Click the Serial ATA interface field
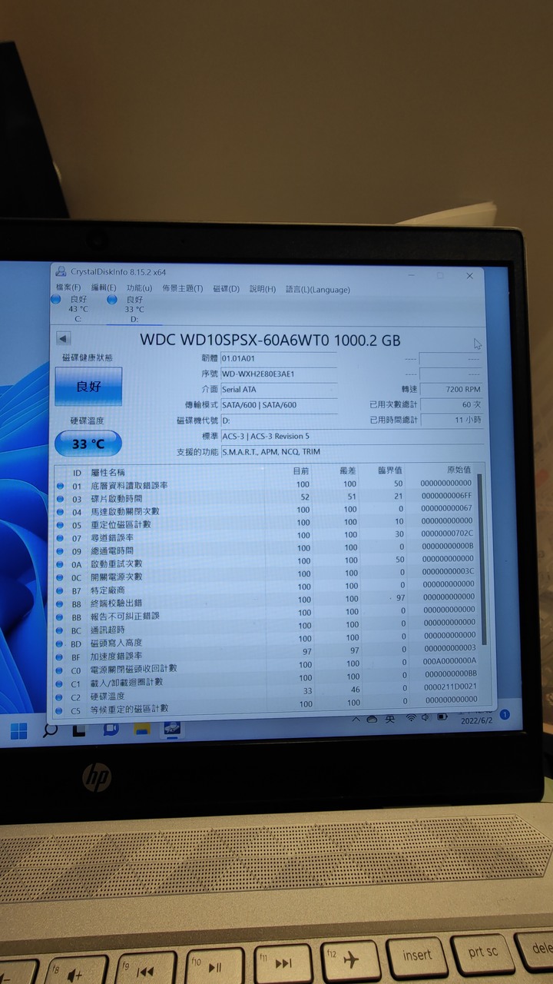Screen dimensions: 553x984 279,389
